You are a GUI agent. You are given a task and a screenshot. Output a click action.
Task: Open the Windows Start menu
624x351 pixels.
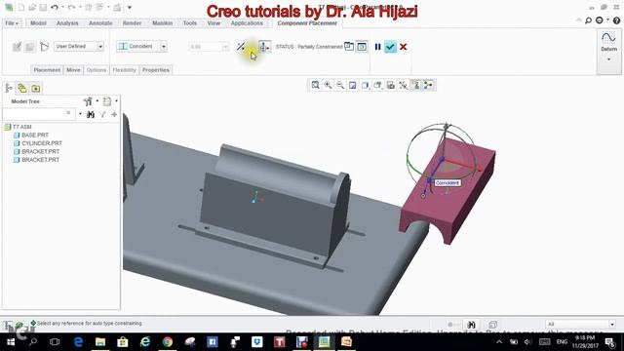11,342
